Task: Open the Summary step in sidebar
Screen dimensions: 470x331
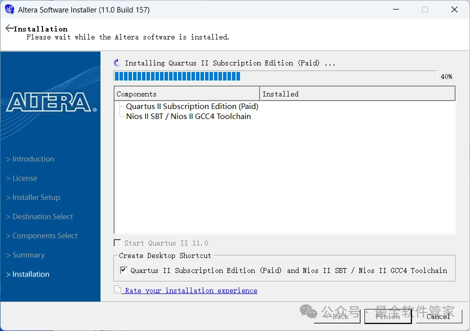Action: pyautogui.click(x=25, y=255)
